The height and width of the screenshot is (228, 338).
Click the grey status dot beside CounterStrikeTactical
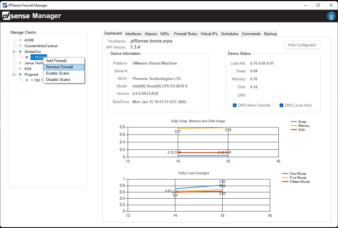(20, 46)
